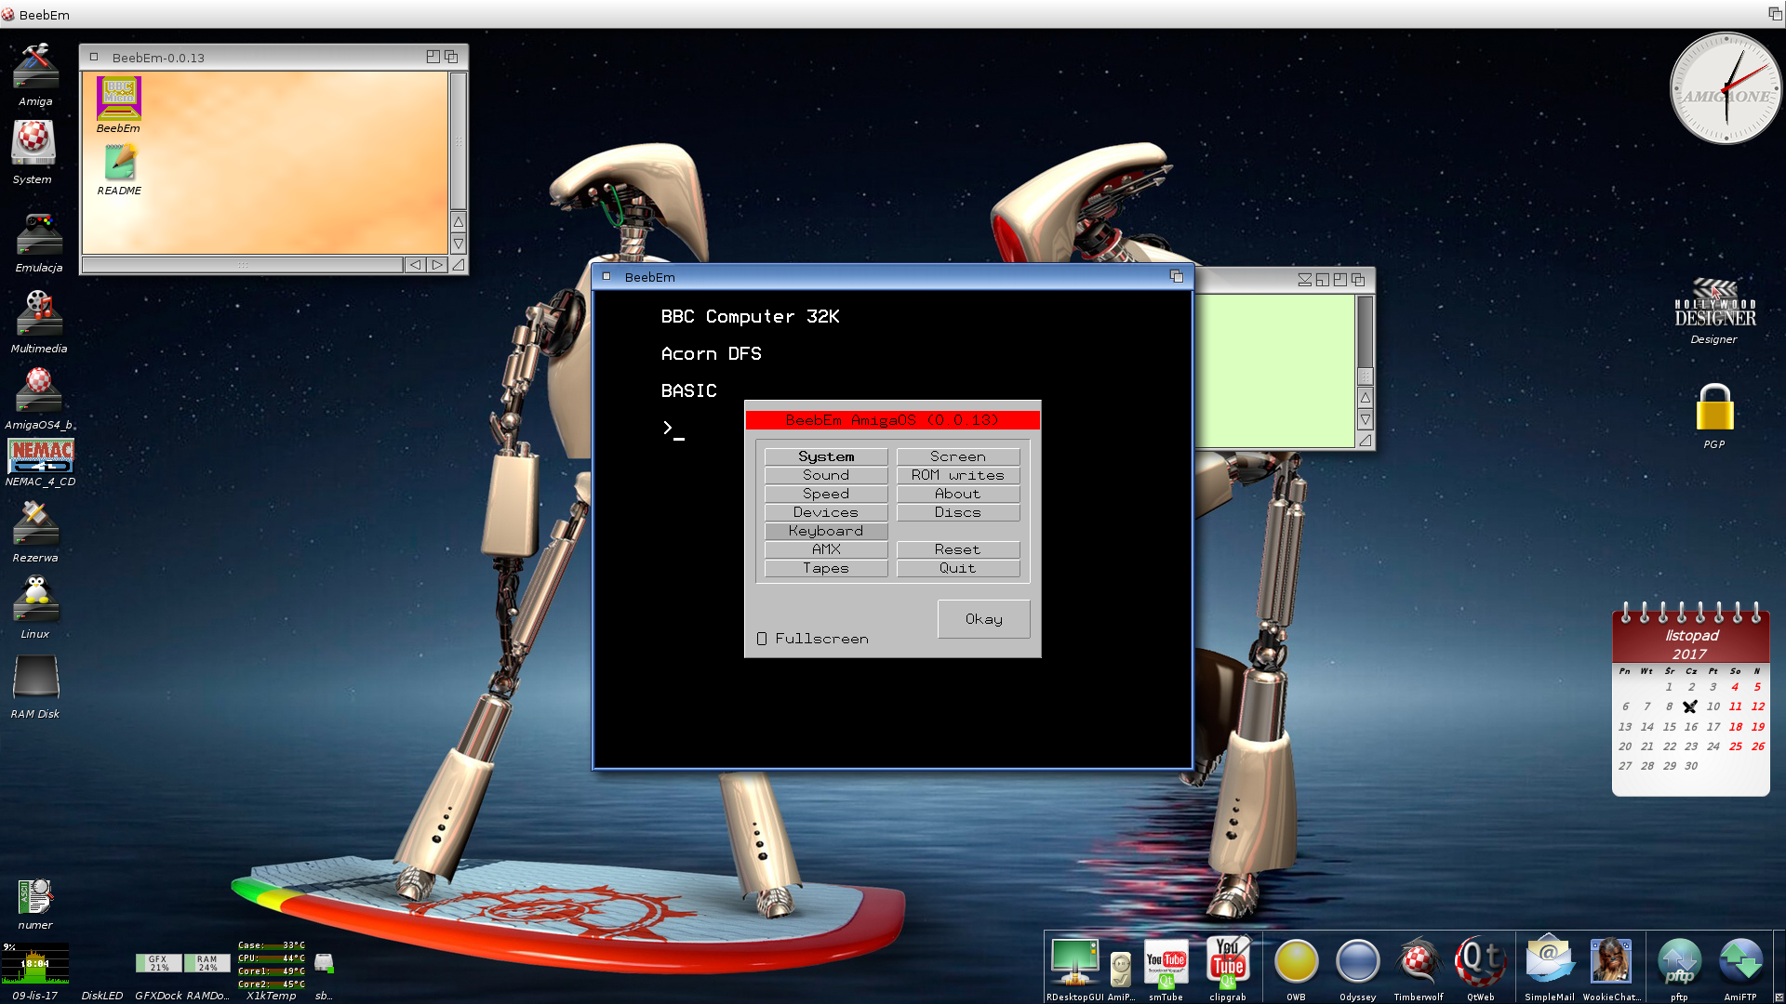1786x1004 pixels.
Task: Click the CPU usage graph dock item
Action: pos(35,964)
